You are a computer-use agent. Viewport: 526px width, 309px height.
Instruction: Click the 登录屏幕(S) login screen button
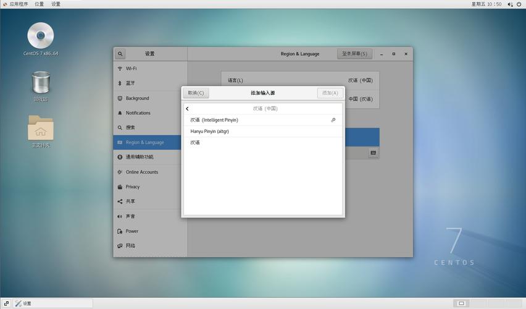point(354,54)
